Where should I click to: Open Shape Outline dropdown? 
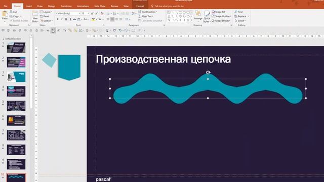[221, 16]
